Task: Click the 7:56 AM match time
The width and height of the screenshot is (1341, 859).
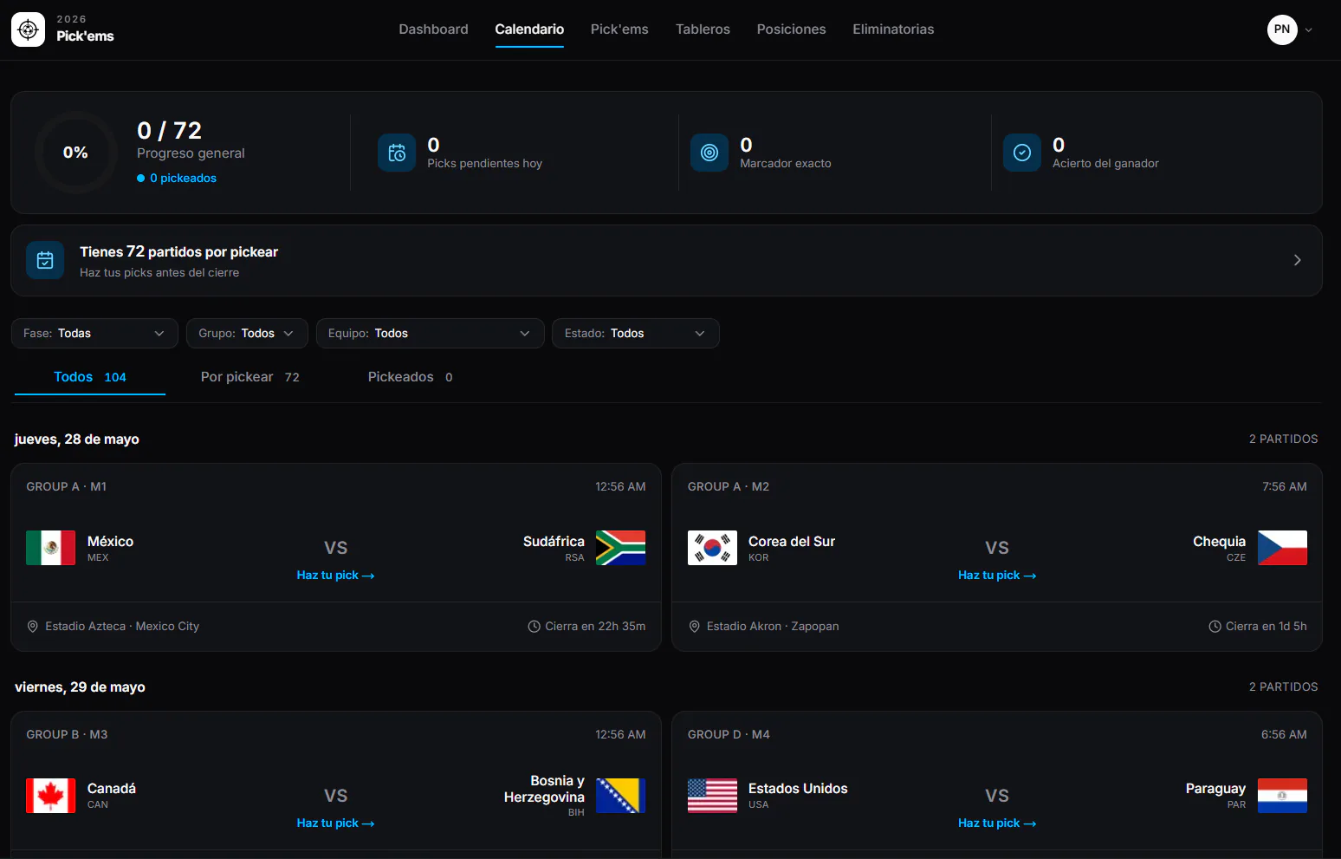Action: (1285, 486)
